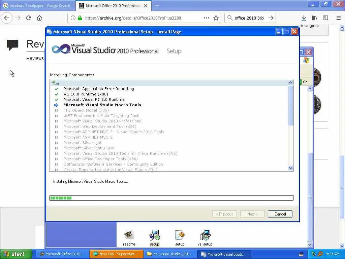Click the installation progress bar

click(171, 198)
